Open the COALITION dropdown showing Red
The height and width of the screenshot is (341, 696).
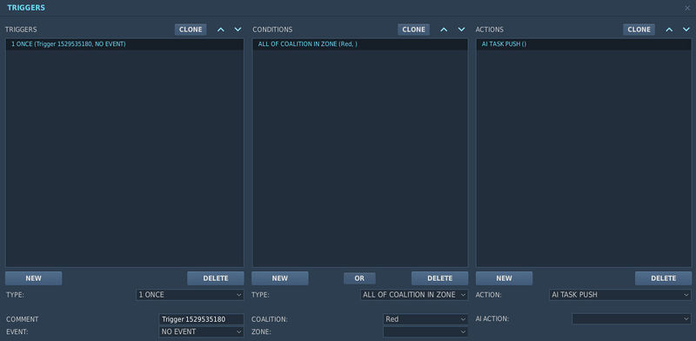[x=425, y=319]
